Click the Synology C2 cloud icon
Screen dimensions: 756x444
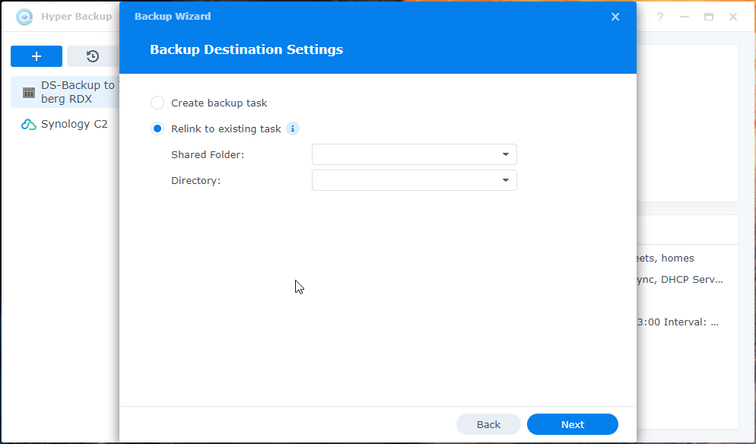point(29,125)
